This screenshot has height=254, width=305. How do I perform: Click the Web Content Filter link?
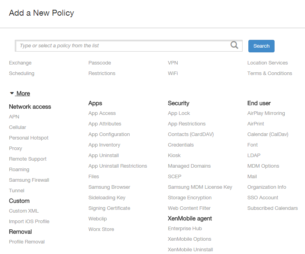point(189,208)
